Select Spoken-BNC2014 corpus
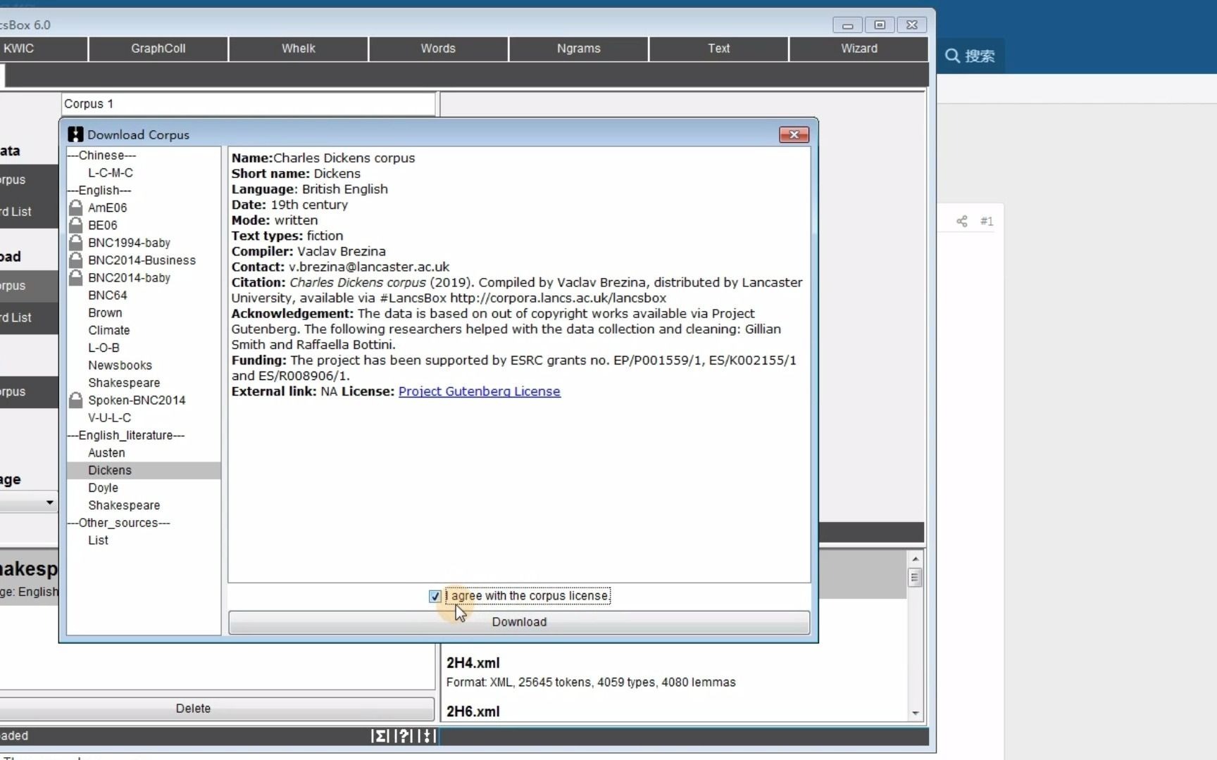This screenshot has width=1217, height=760. tap(137, 400)
